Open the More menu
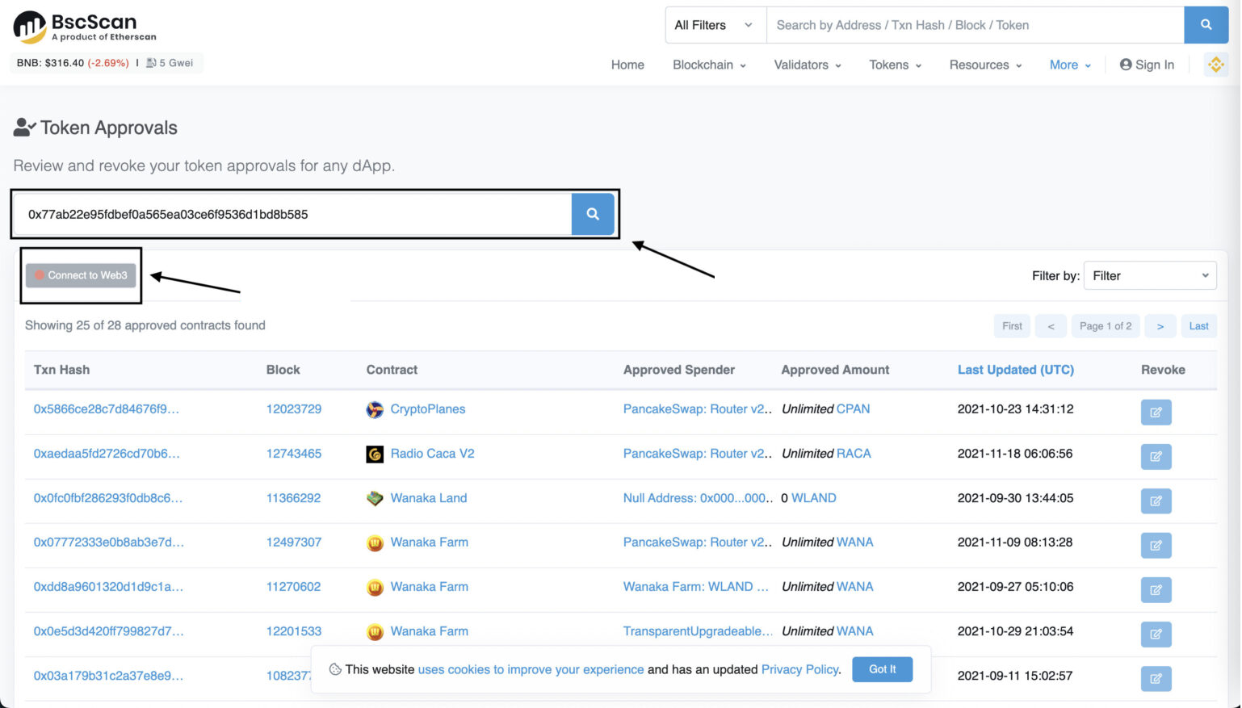Viewport: 1242px width, 708px height. click(x=1070, y=65)
